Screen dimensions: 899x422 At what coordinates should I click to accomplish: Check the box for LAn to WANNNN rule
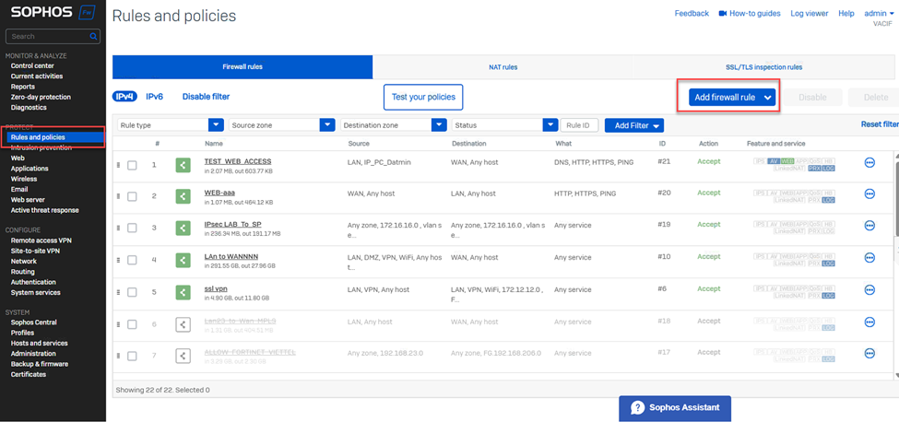click(x=133, y=261)
